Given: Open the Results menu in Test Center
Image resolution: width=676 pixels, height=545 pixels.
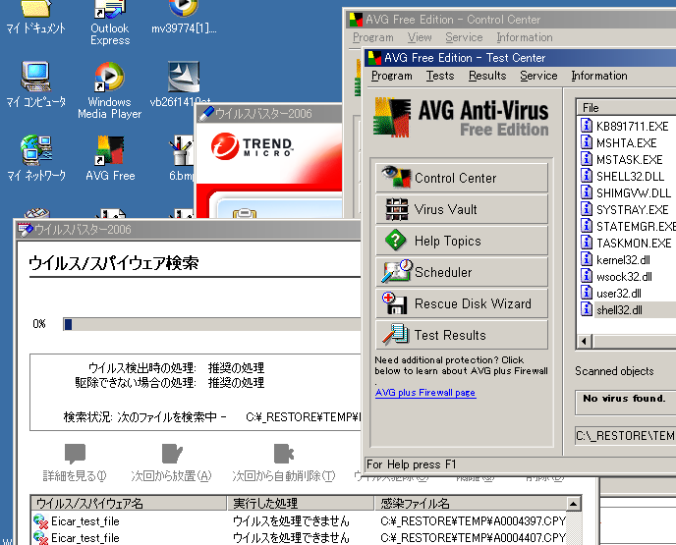Looking at the screenshot, I should [487, 76].
